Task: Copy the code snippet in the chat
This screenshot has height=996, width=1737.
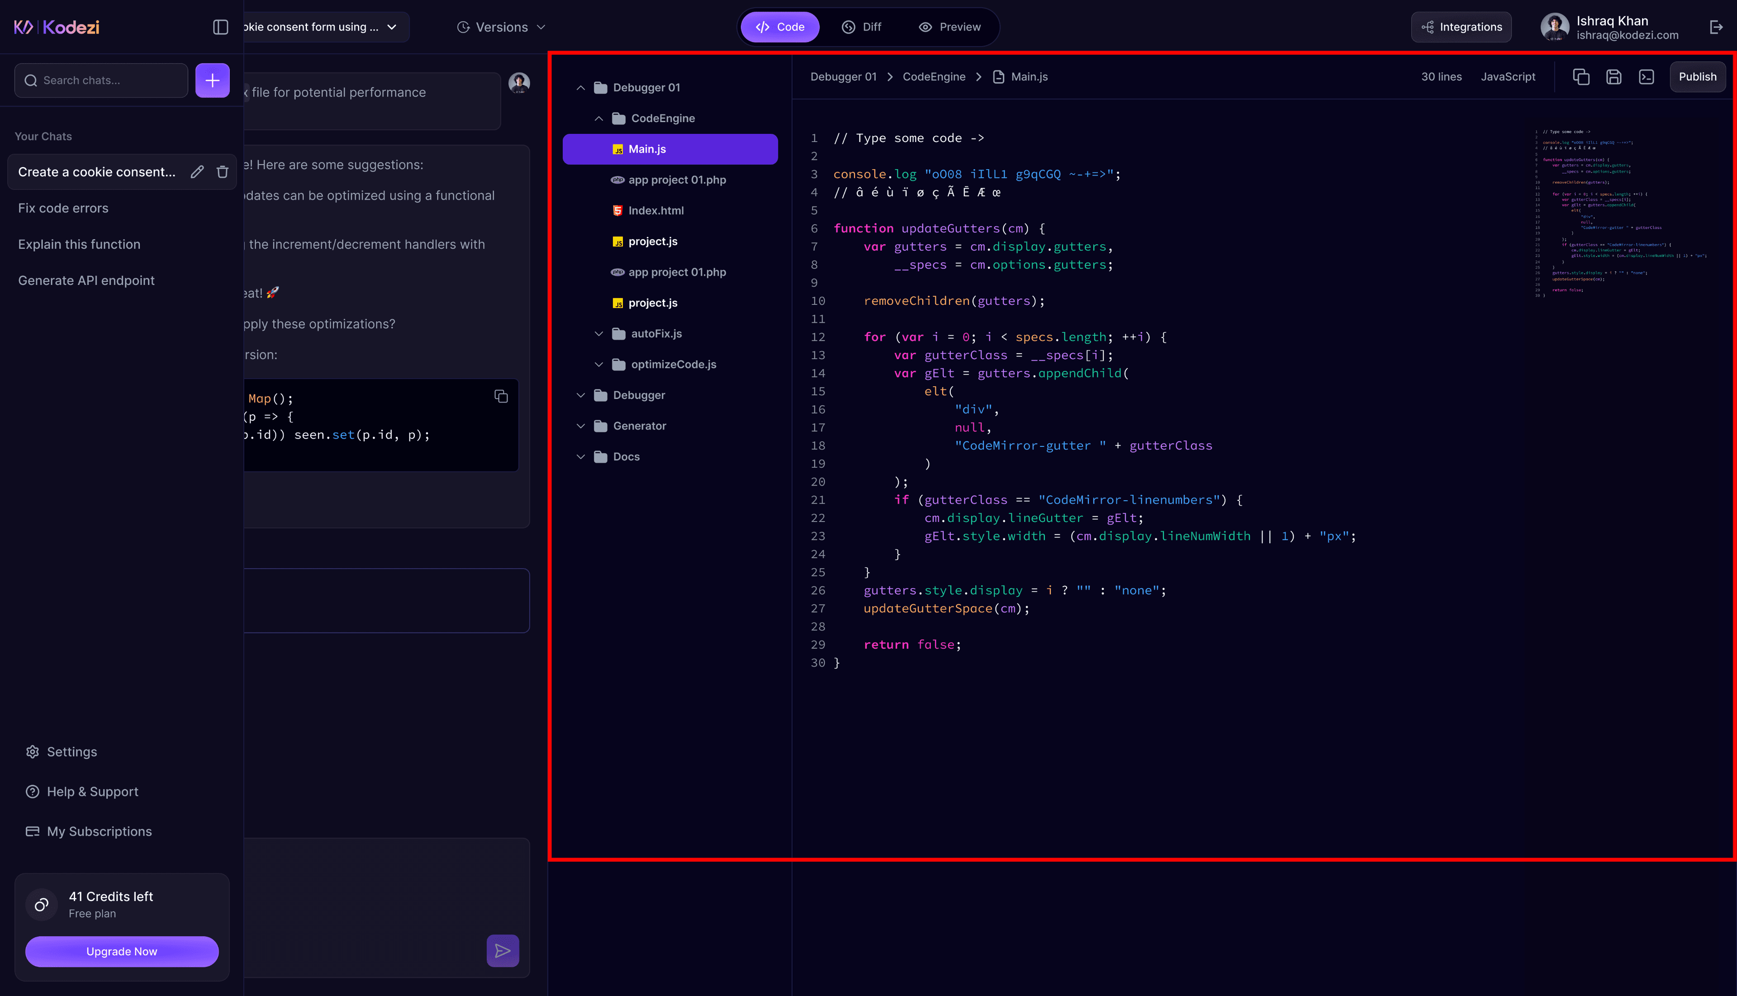Action: [502, 396]
